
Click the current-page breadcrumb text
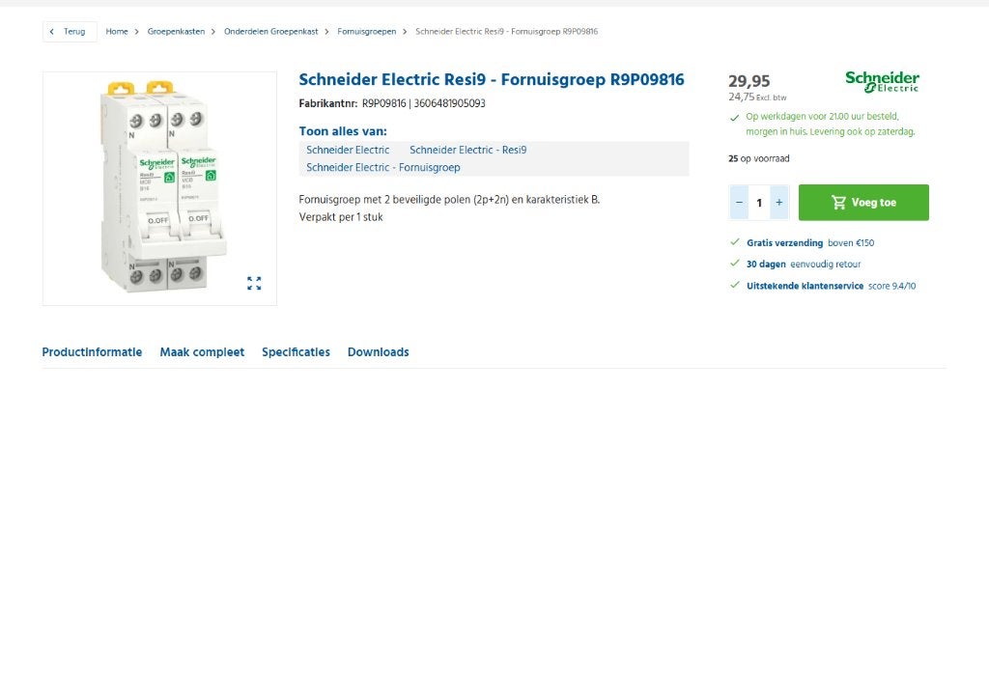tap(506, 32)
